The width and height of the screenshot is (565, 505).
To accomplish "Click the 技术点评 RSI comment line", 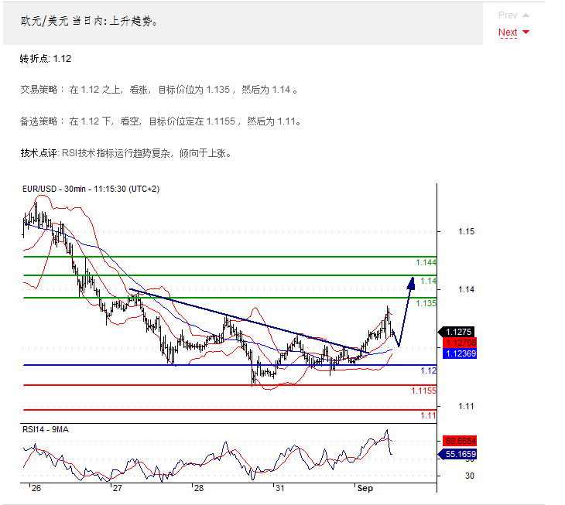I will [x=125, y=153].
